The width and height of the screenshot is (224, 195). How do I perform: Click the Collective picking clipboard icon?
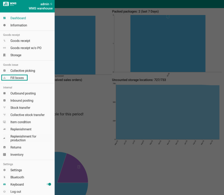coord(4,71)
